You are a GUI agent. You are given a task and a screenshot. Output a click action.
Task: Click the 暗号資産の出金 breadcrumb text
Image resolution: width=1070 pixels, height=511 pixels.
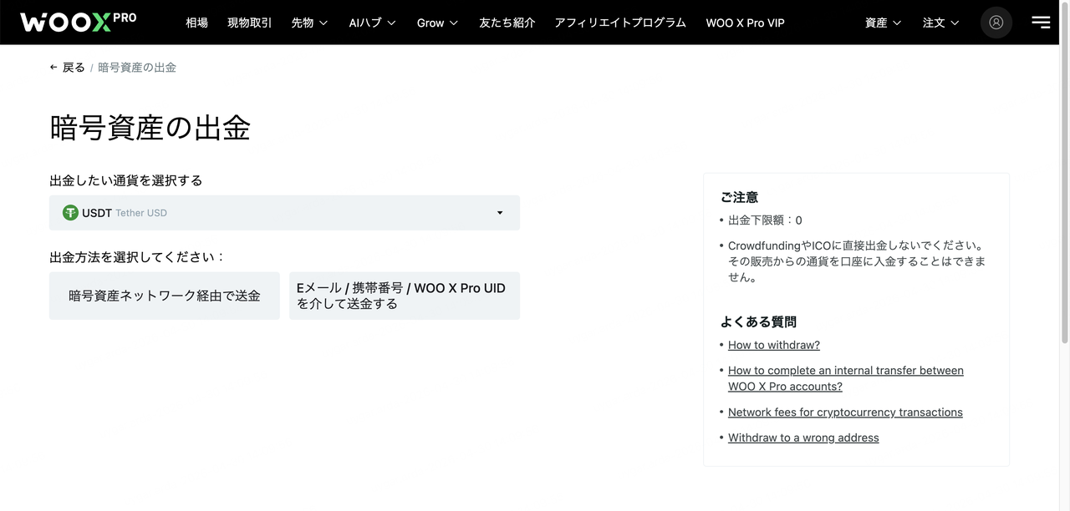(x=137, y=68)
